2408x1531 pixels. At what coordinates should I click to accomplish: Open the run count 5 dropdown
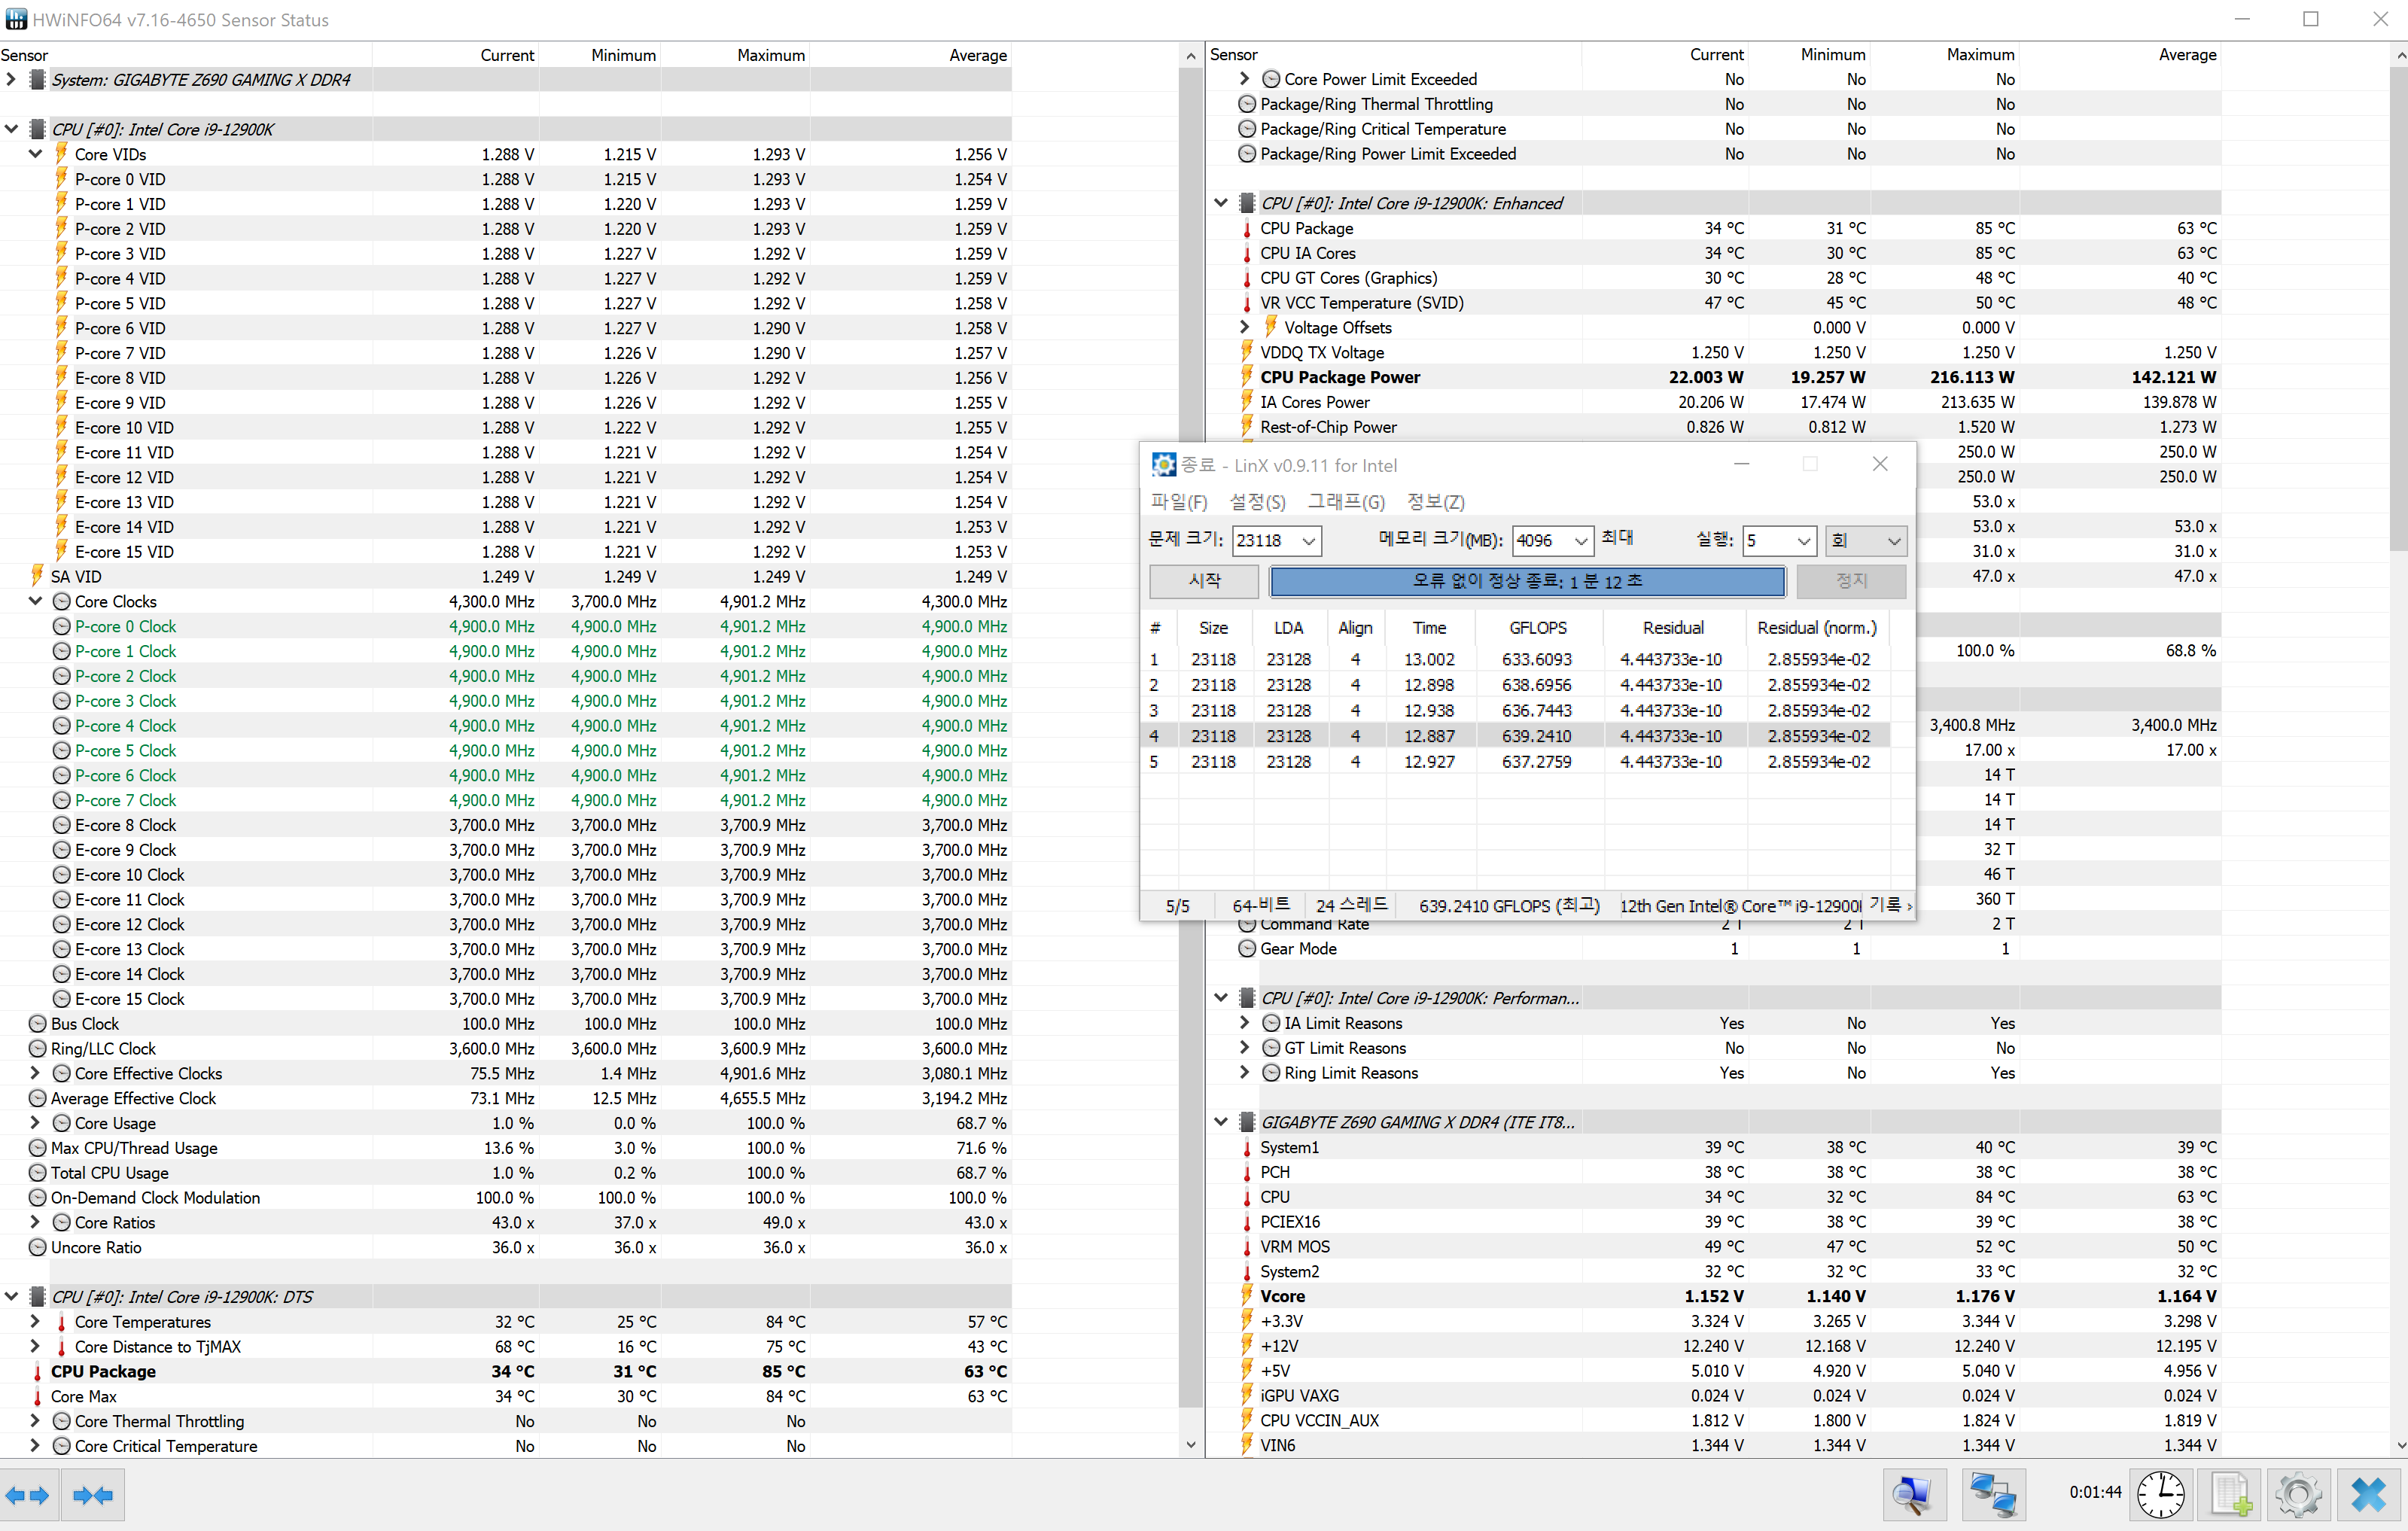1803,541
